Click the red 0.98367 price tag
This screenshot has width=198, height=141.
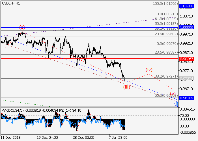click(186, 59)
